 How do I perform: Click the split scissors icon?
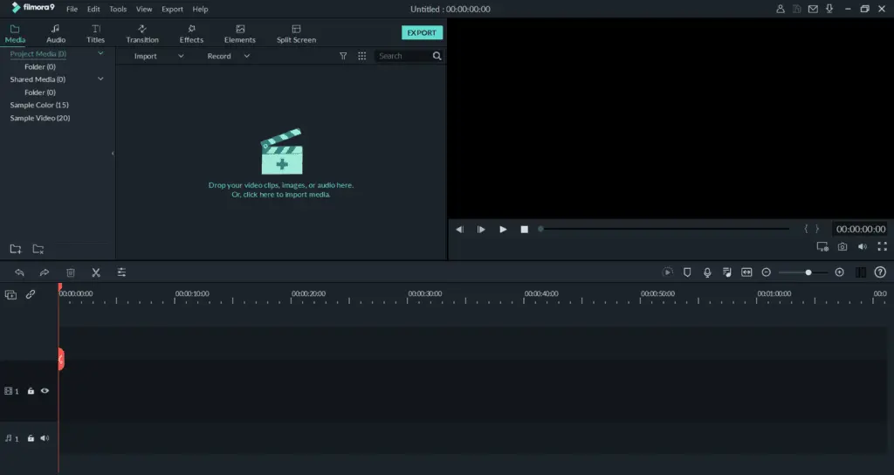[x=96, y=272]
